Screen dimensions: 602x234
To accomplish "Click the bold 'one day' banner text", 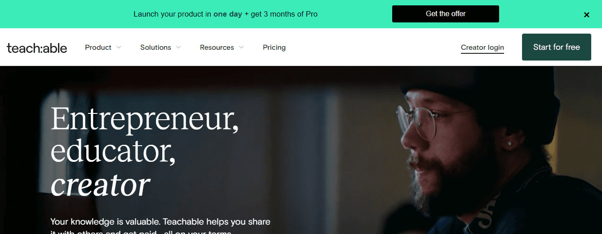I will 227,14.
